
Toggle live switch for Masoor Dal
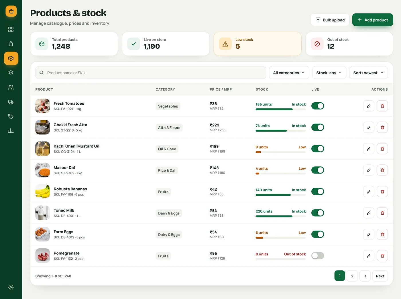click(x=318, y=170)
